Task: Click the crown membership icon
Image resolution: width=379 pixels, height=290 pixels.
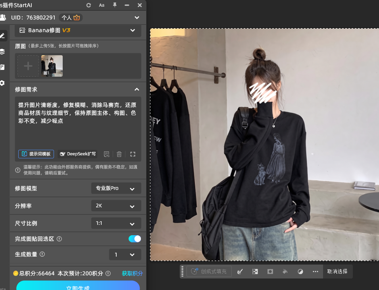Action: (x=77, y=17)
